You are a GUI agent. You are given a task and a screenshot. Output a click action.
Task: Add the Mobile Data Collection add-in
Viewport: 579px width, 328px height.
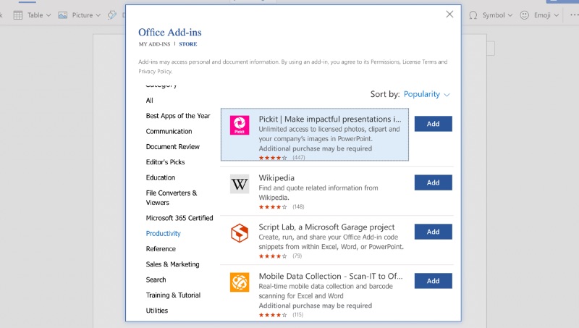pyautogui.click(x=433, y=281)
